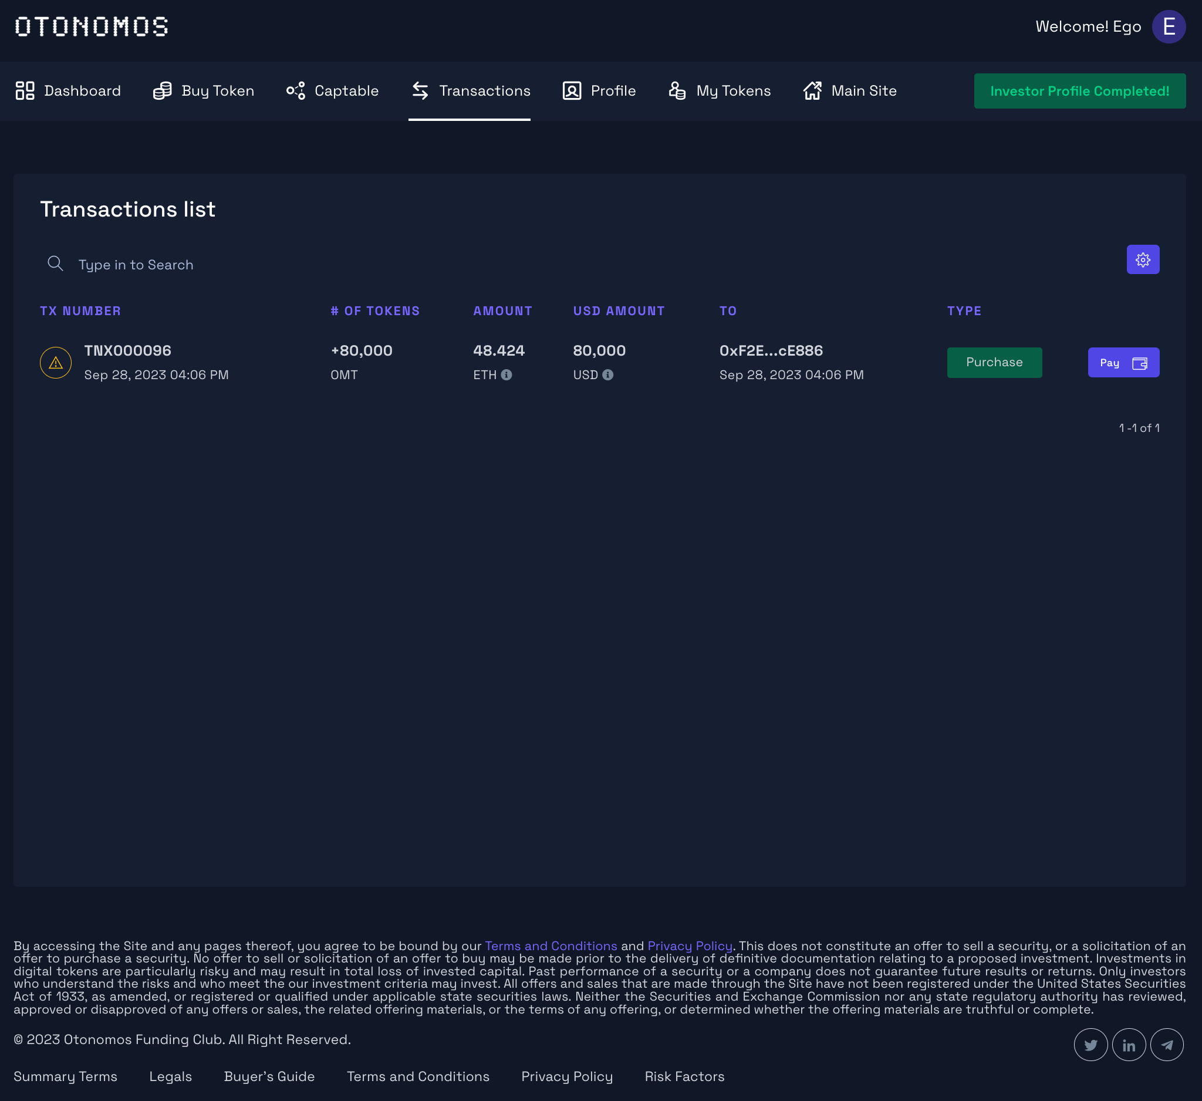Click the 0xF2E...cE886 address
Viewport: 1202px width, 1101px height.
coord(771,350)
